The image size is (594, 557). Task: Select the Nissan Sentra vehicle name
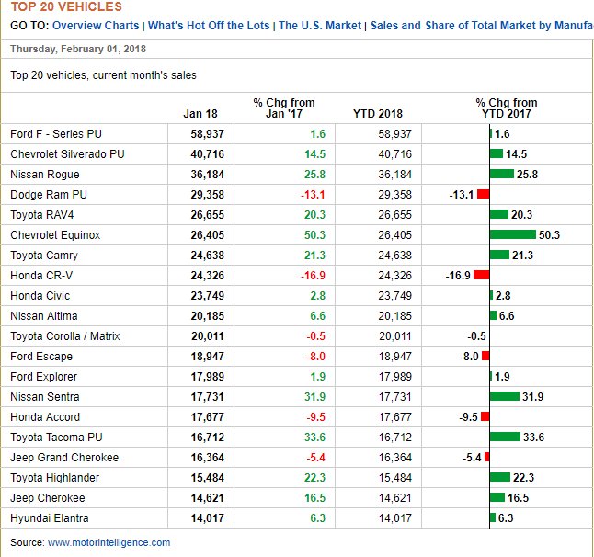point(45,397)
